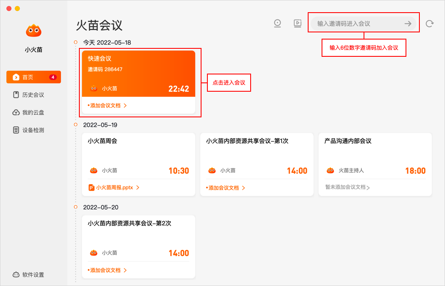Click the refresh icon at top right
The height and width of the screenshot is (286, 445).
[x=429, y=24]
